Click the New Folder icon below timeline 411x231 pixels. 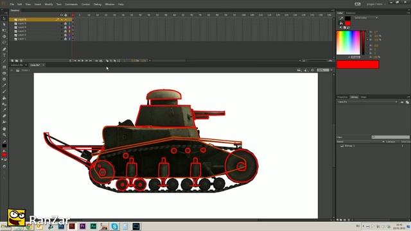point(17,61)
